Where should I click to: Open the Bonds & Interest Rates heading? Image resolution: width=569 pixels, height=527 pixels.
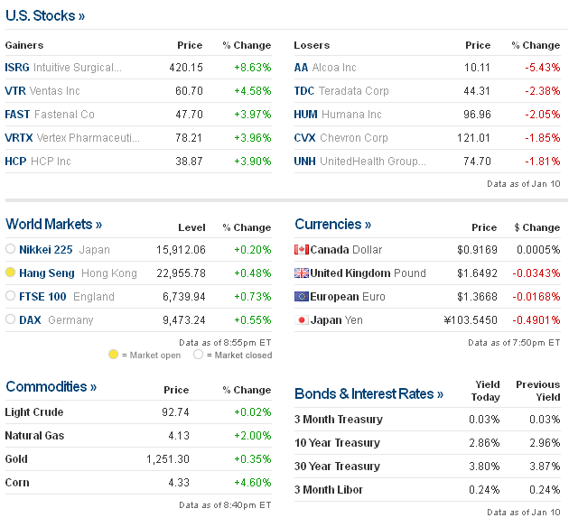coord(368,393)
